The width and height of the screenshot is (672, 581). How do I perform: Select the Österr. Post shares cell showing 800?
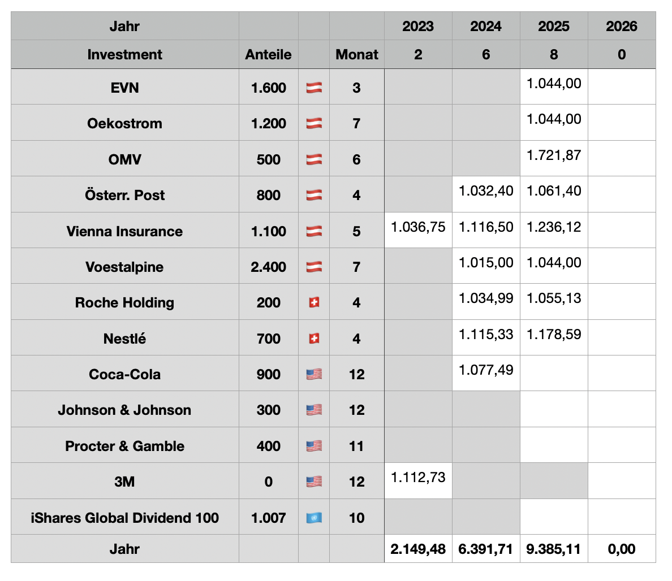[268, 195]
